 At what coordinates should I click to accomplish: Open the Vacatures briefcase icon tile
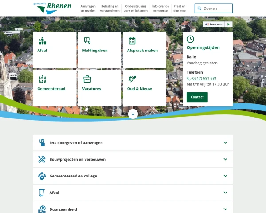coord(87,79)
